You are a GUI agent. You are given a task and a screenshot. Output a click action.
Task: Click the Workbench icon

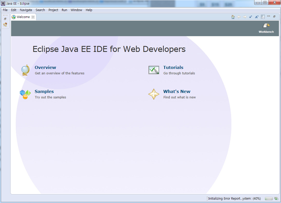pyautogui.click(x=266, y=26)
